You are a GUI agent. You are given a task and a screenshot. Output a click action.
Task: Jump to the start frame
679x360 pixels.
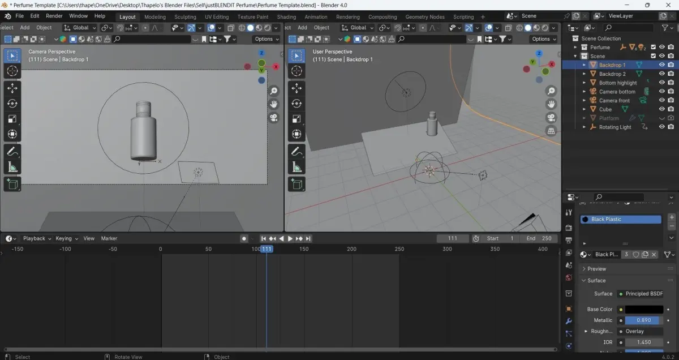(263, 238)
